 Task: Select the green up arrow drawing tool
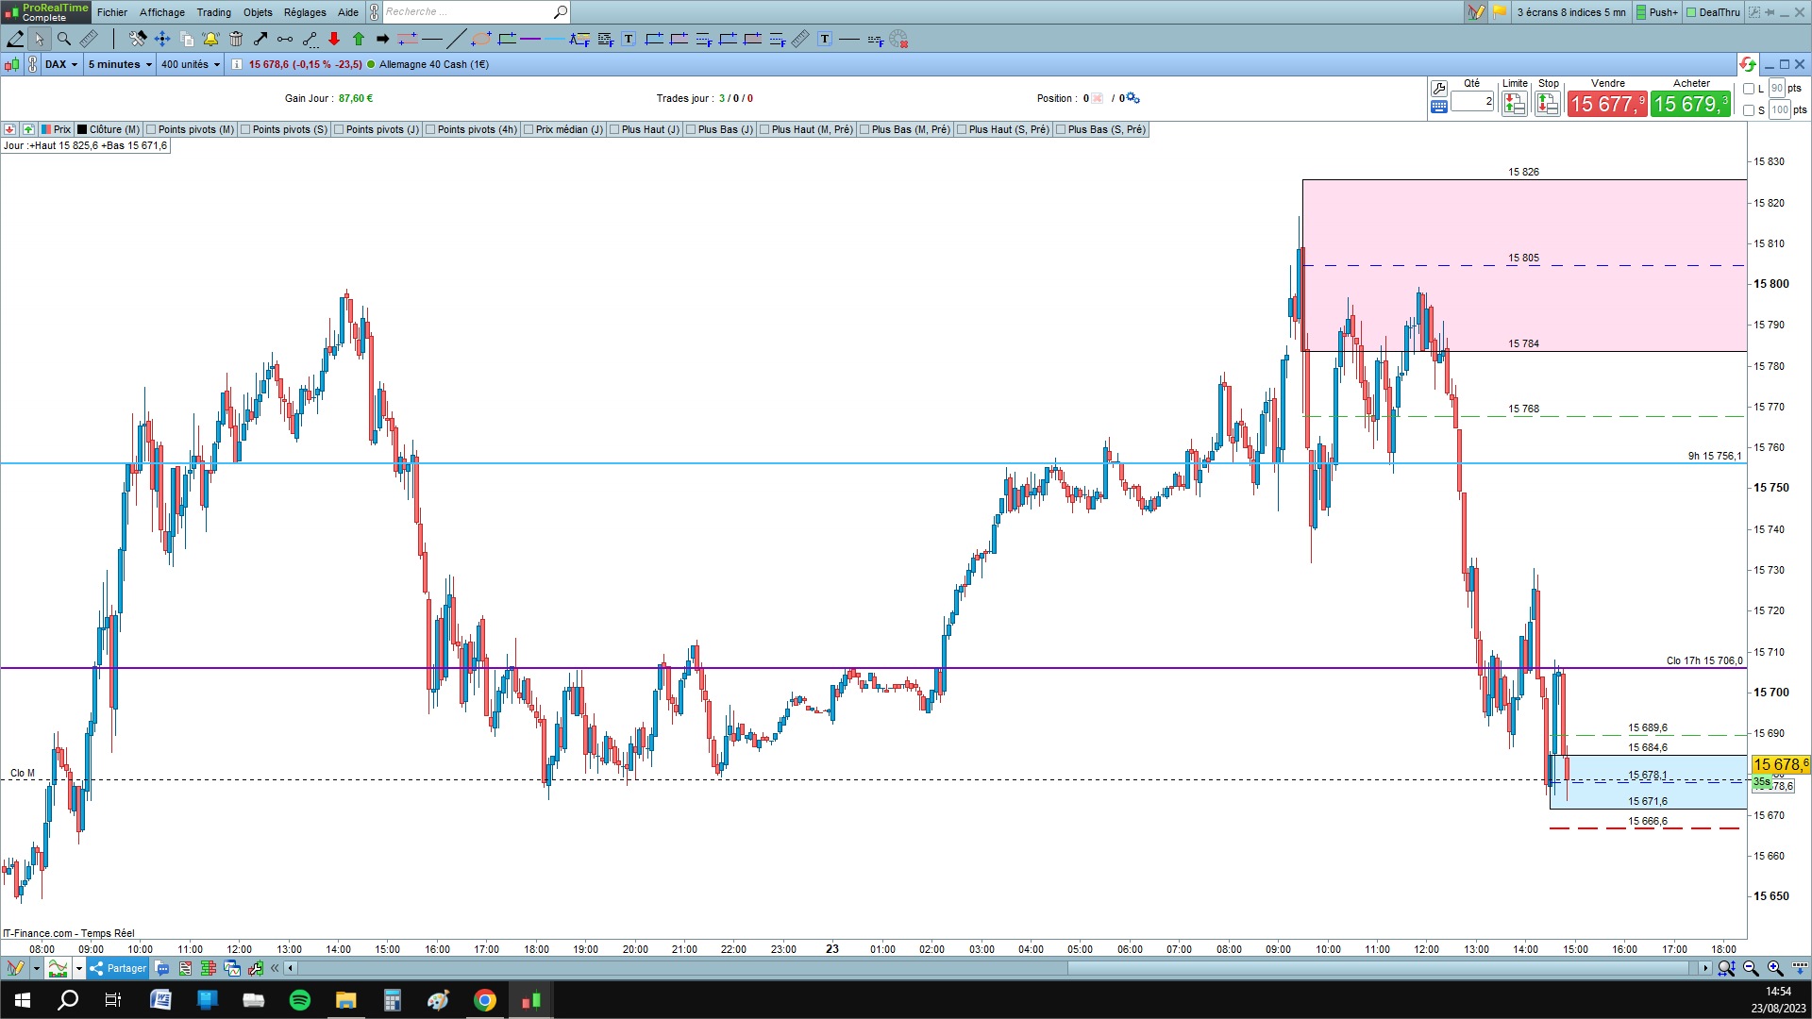pos(359,39)
